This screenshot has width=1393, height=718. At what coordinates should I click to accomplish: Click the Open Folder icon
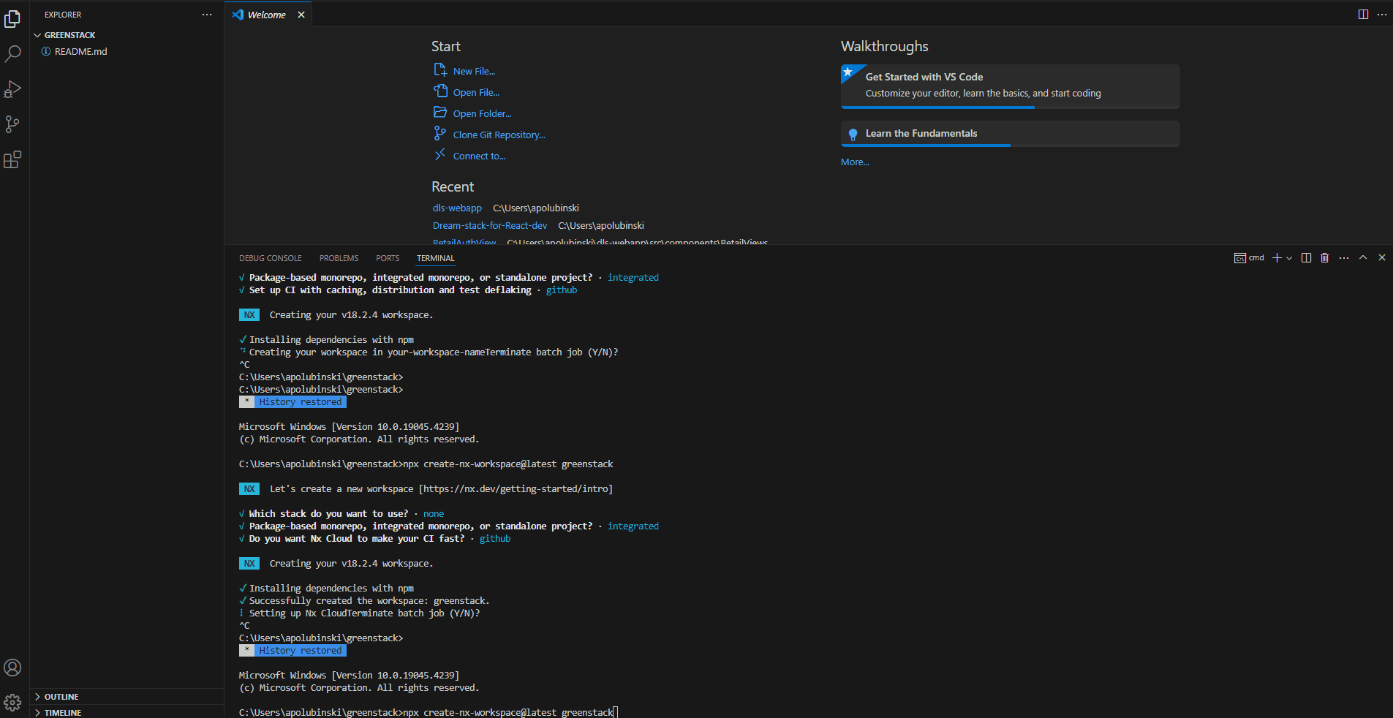tap(440, 113)
